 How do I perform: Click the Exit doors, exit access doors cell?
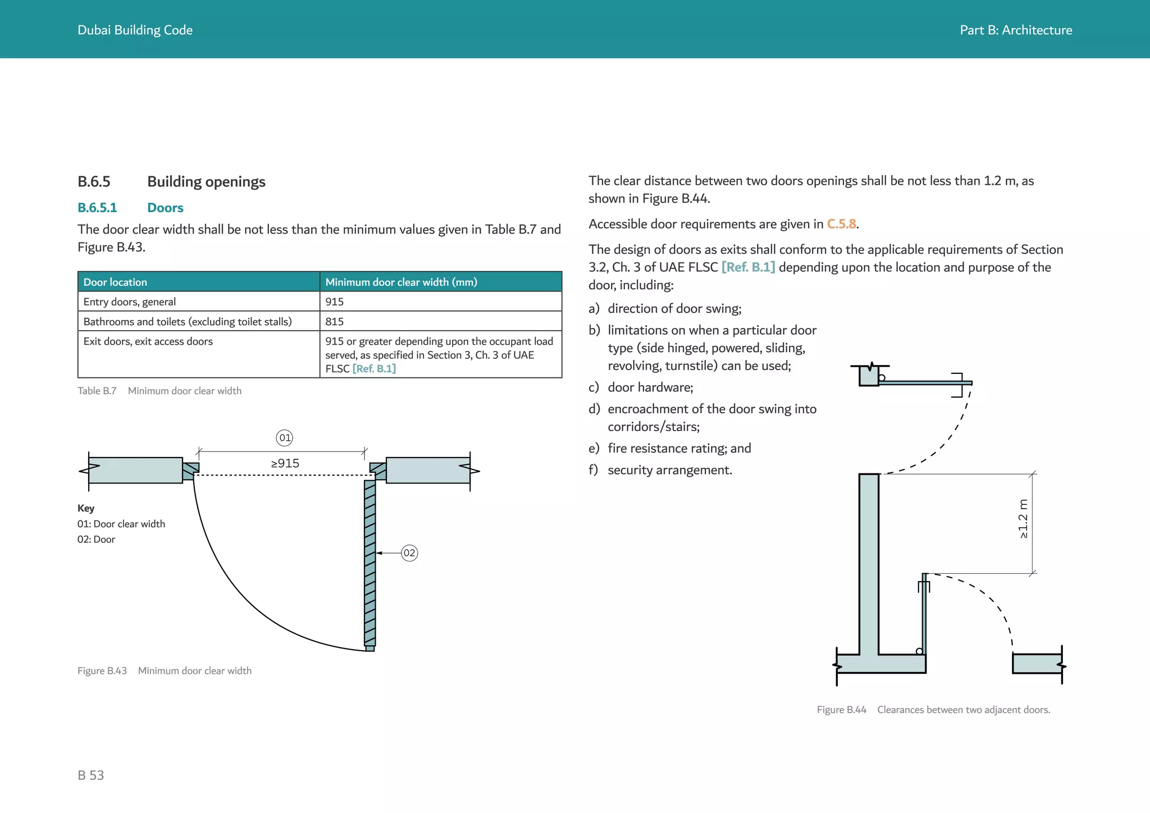click(x=148, y=341)
